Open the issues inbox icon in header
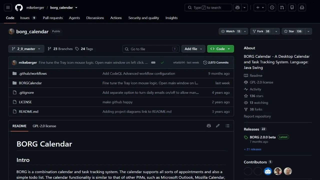 tap(272, 7)
